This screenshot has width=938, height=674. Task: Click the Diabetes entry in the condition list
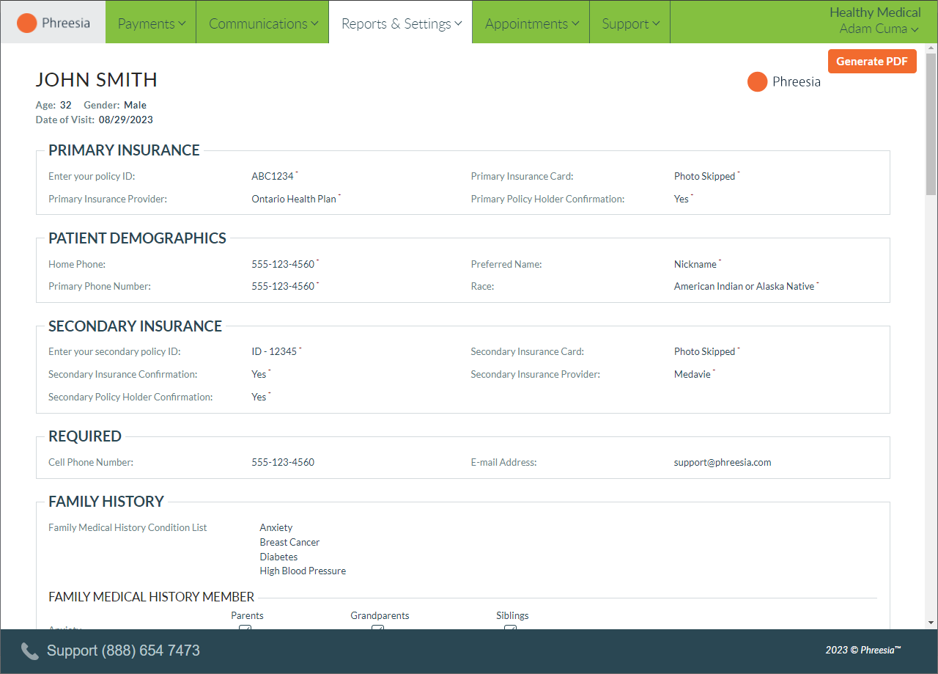pyautogui.click(x=278, y=557)
